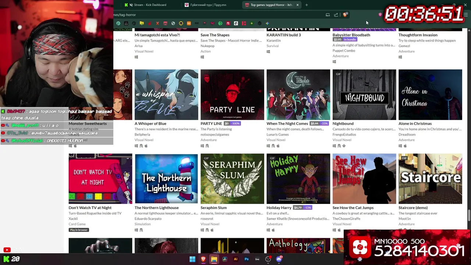Open author Lunaris Games link

[277, 135]
